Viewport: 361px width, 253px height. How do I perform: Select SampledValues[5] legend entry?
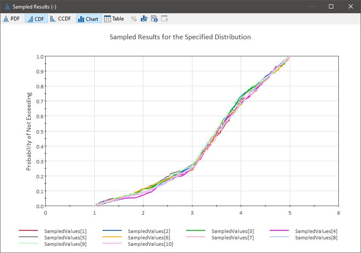coord(65,238)
